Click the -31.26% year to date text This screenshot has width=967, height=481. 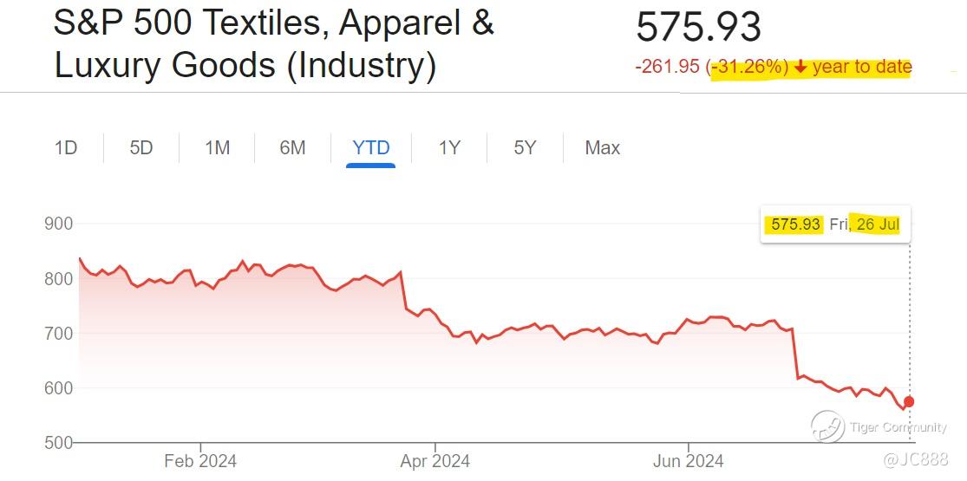(810, 68)
